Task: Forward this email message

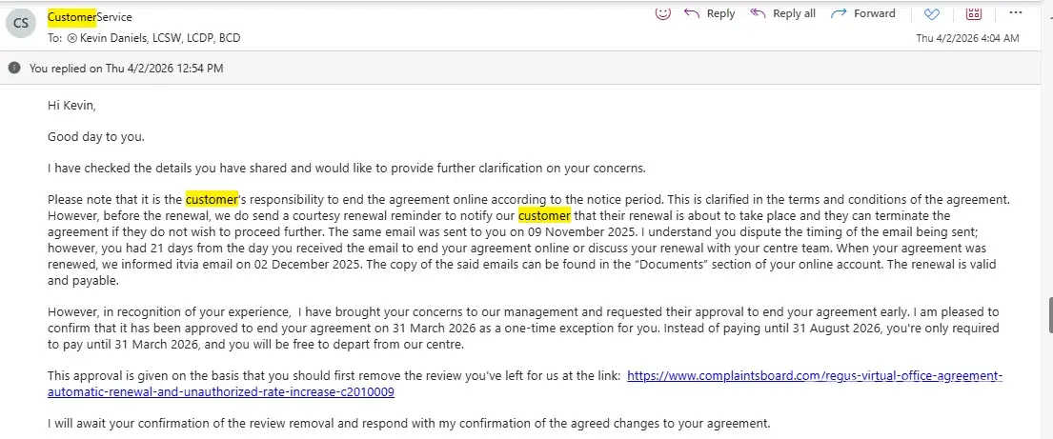Action: (863, 13)
